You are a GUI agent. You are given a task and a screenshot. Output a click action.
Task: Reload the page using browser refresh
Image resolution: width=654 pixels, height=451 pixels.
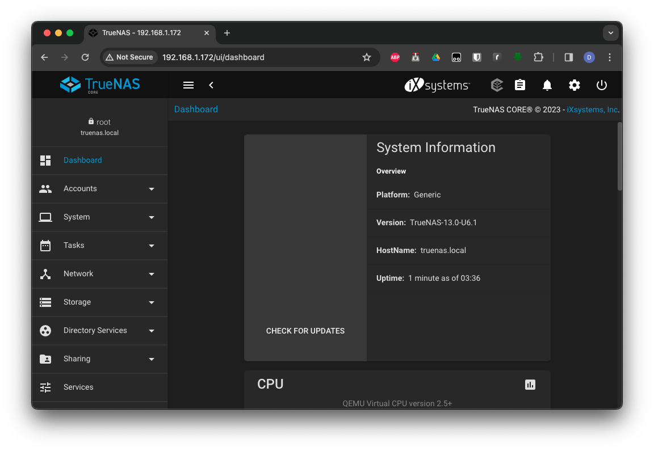coord(85,57)
